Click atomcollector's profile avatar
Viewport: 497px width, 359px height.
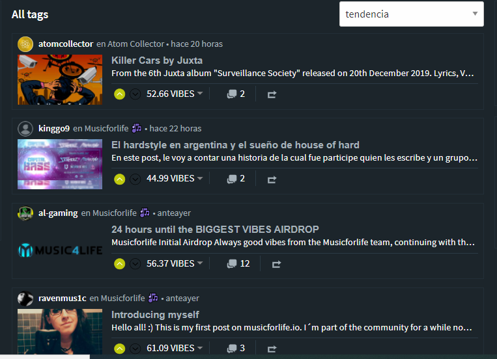point(25,44)
